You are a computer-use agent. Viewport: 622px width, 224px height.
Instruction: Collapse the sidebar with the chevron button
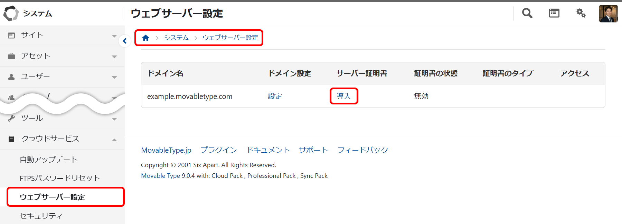click(x=125, y=41)
